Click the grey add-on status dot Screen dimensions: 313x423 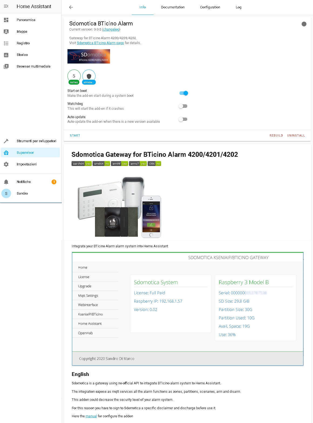pyautogui.click(x=304, y=24)
